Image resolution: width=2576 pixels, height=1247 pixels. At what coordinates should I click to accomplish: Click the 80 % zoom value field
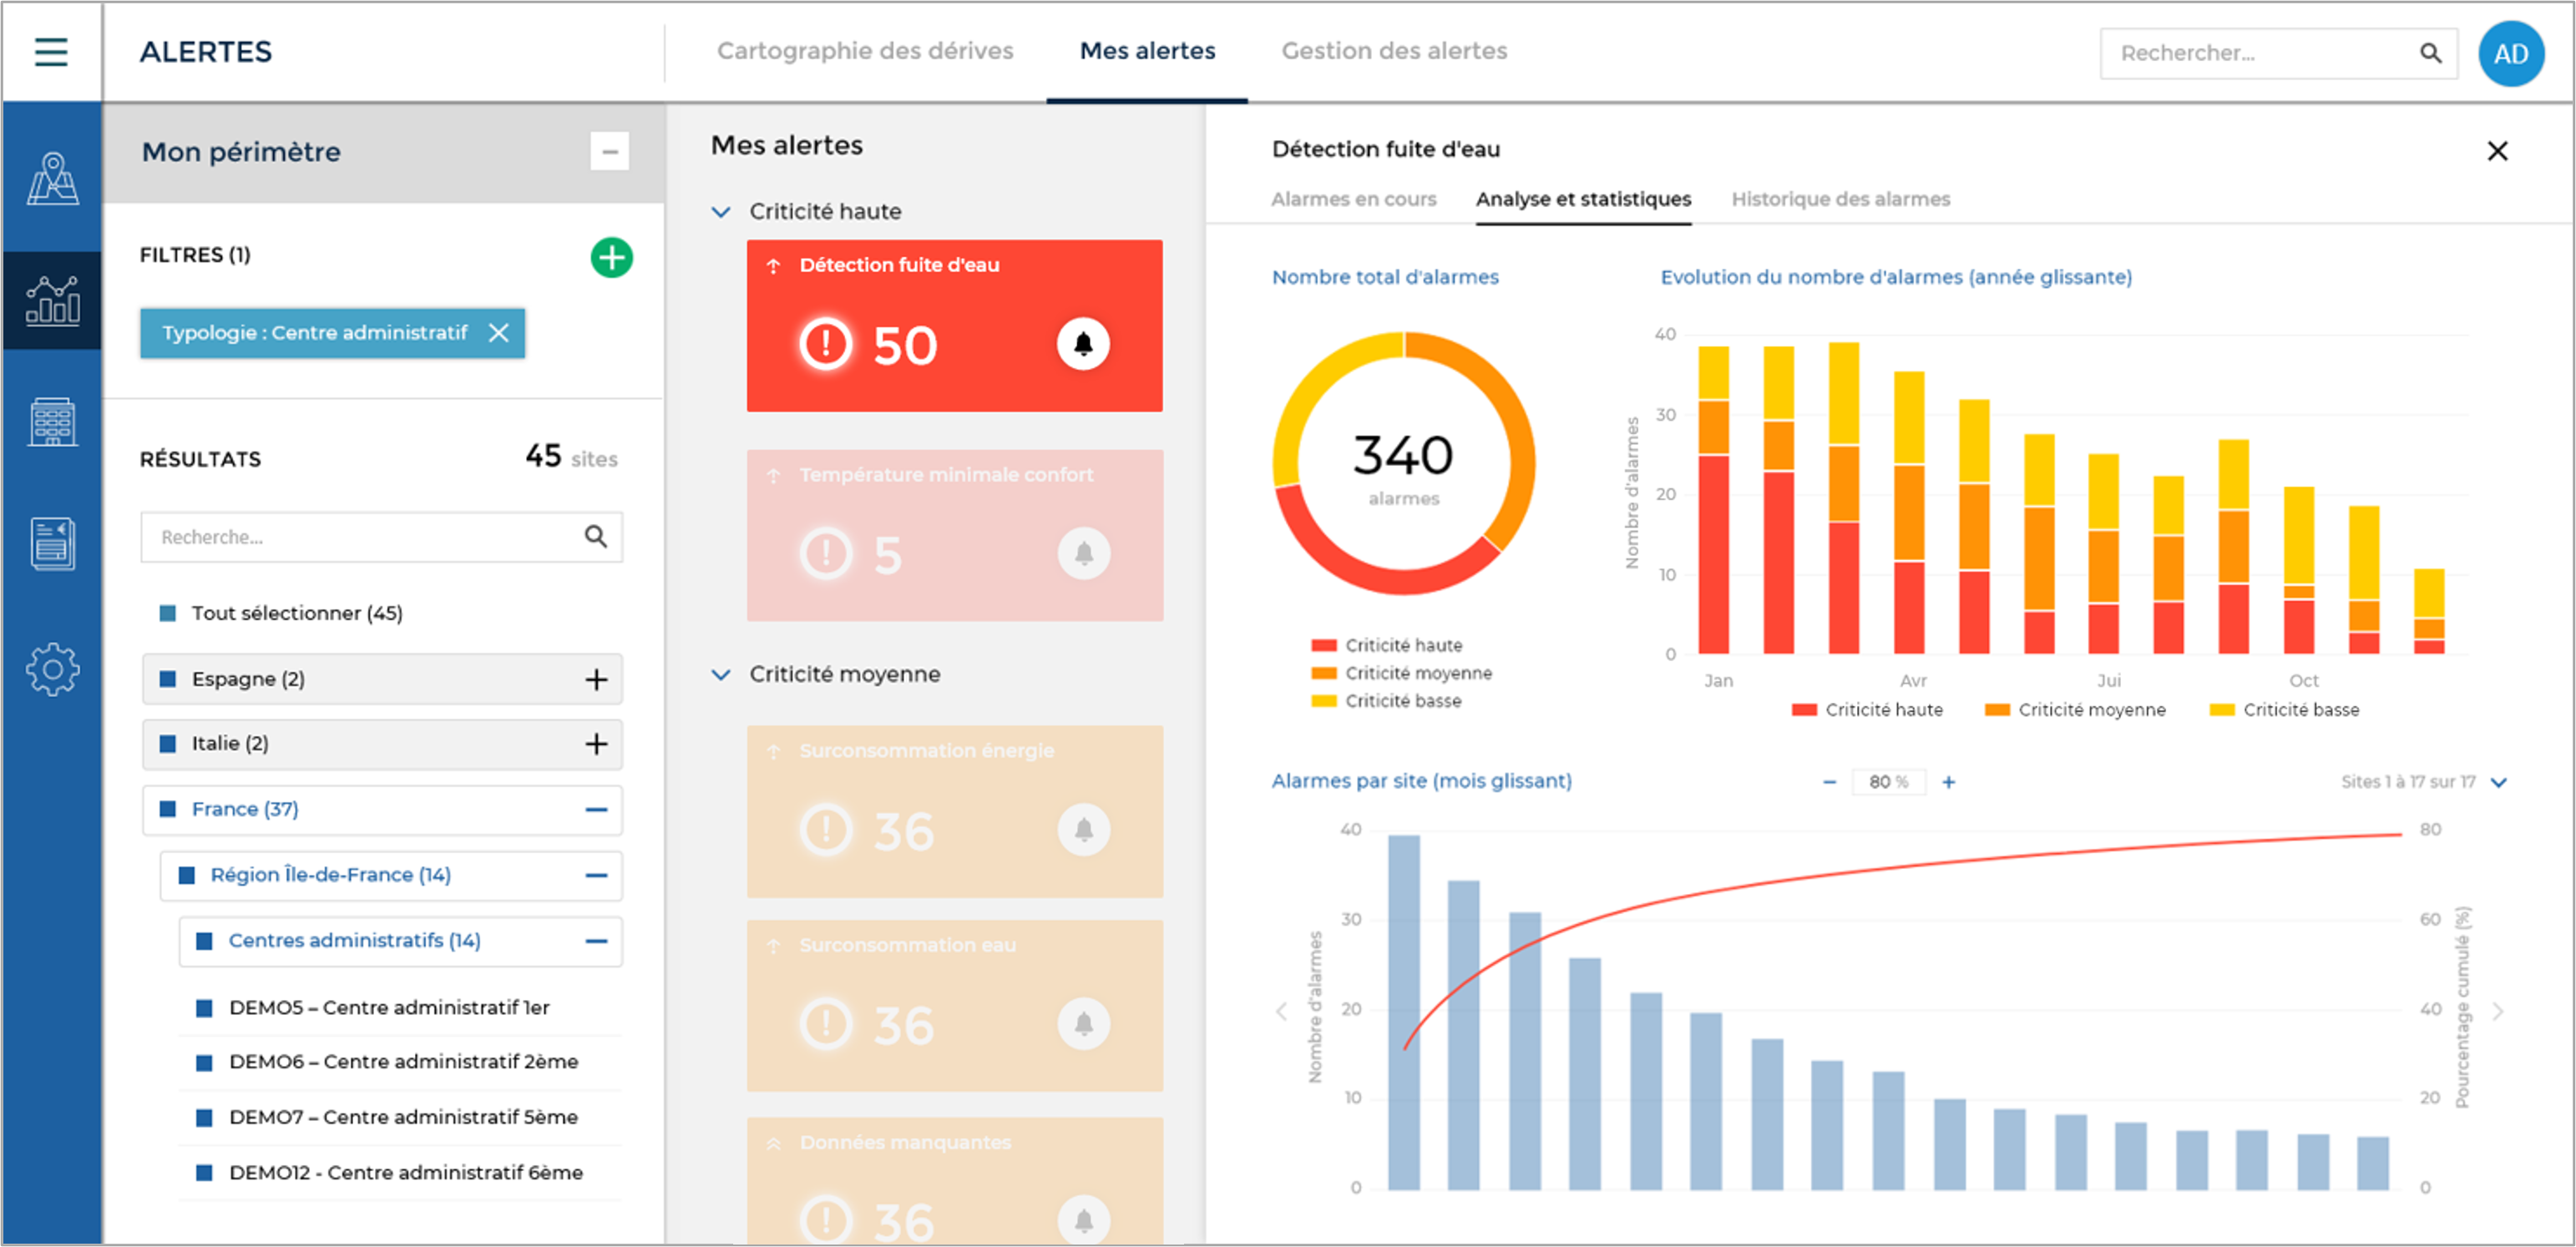(x=1888, y=781)
